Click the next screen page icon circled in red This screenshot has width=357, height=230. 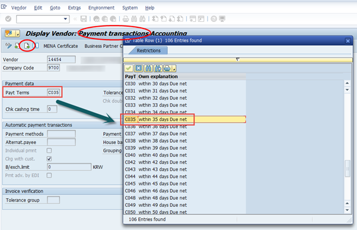(x=27, y=46)
